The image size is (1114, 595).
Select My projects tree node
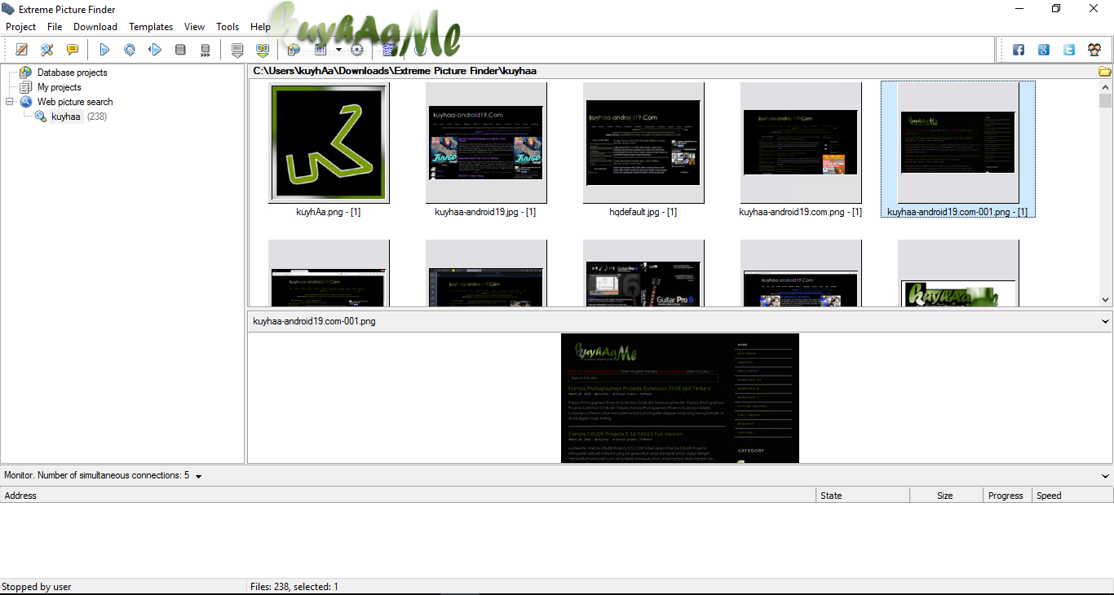[x=59, y=87]
